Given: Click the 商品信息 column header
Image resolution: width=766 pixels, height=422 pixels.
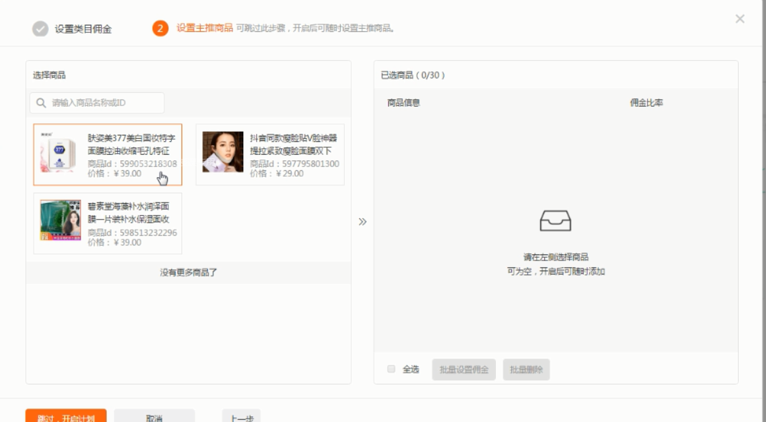Looking at the screenshot, I should [403, 103].
